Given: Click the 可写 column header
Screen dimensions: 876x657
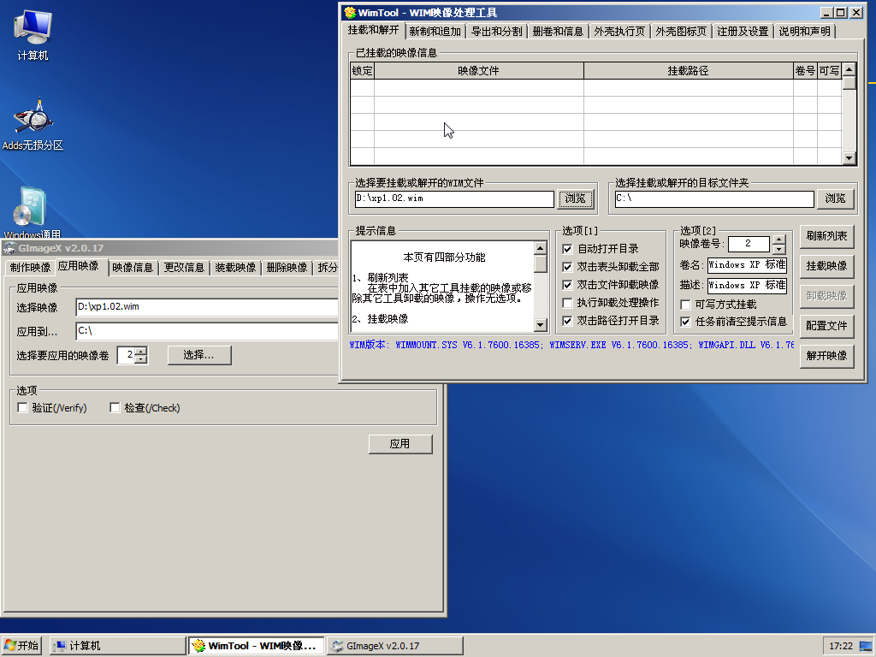Looking at the screenshot, I should 829,71.
